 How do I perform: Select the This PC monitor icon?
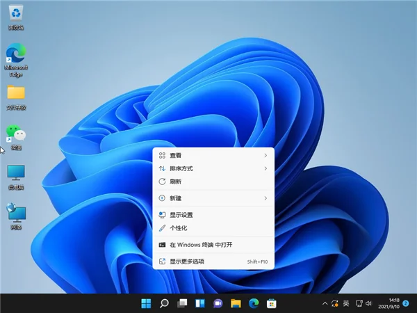pos(16,177)
